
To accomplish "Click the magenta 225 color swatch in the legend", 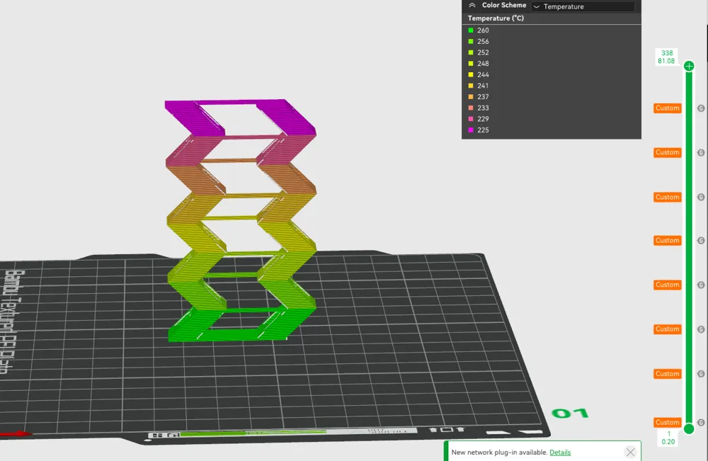I will pos(472,130).
